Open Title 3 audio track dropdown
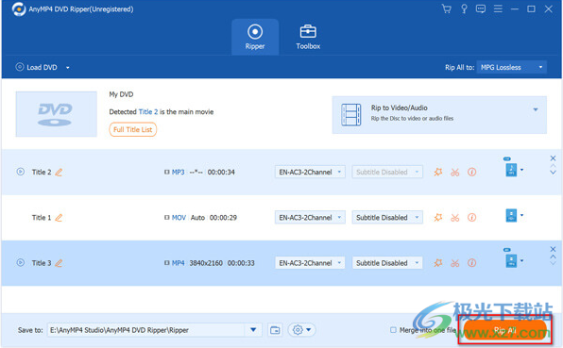The width and height of the screenshot is (563, 348). pyautogui.click(x=310, y=263)
